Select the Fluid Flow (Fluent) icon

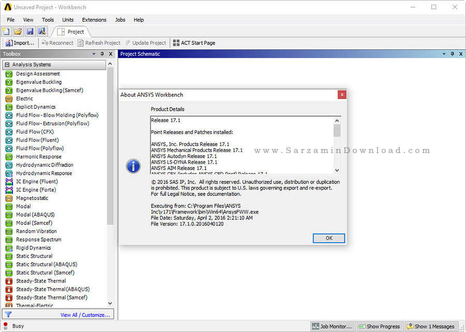coord(9,140)
